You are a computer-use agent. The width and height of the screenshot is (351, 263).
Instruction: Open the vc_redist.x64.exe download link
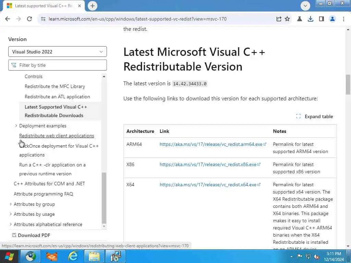coord(210,185)
